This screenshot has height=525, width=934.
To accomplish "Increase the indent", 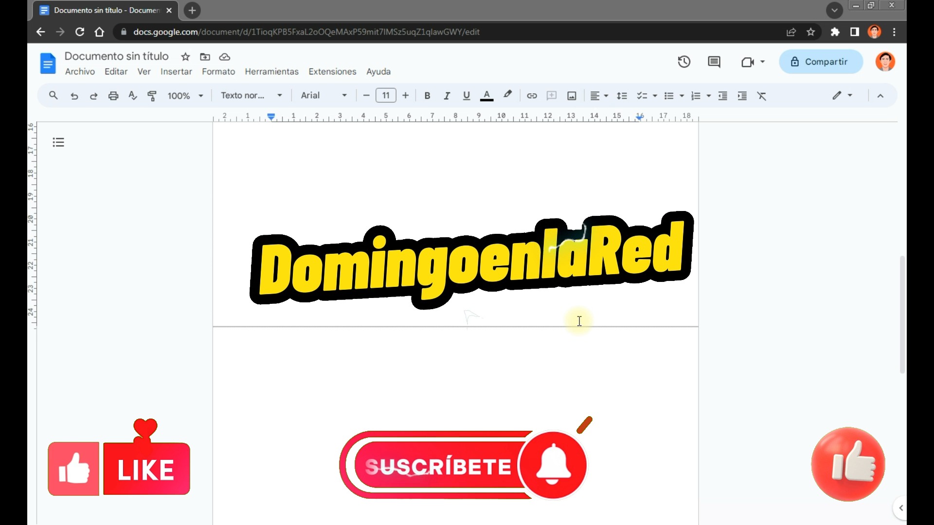I will [x=742, y=96].
